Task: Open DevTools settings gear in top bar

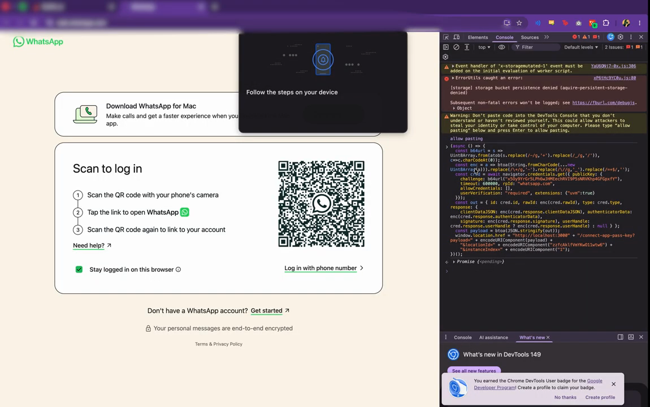Action: [x=621, y=37]
